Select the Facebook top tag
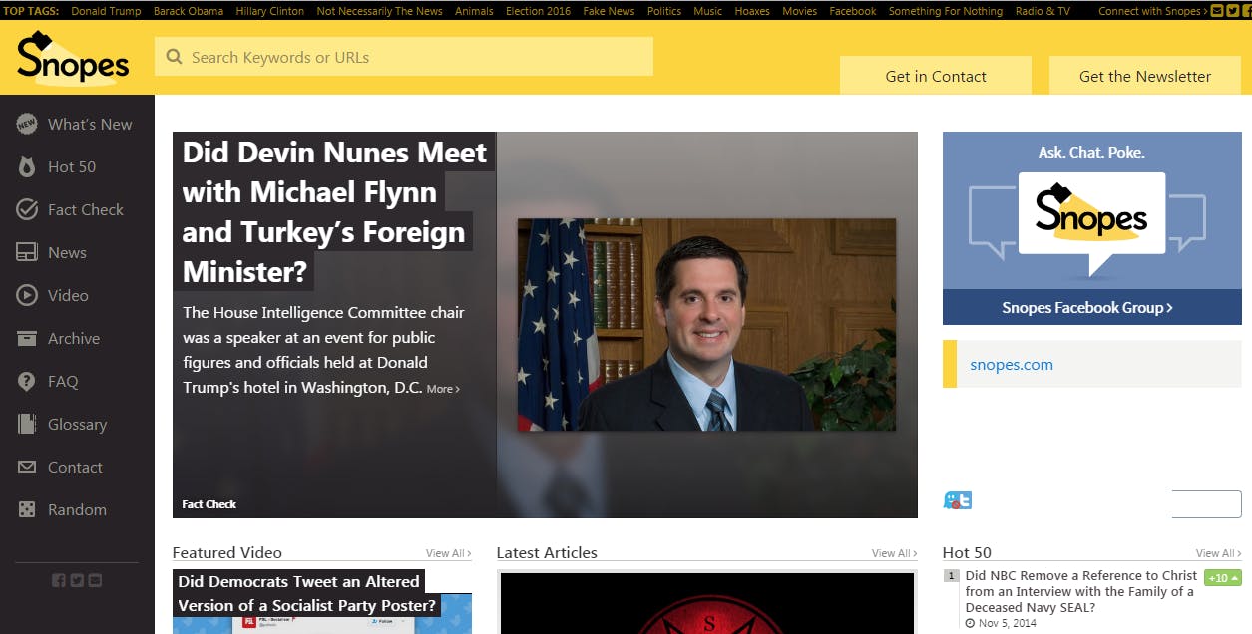Screen dimensions: 1252x634 (853, 11)
